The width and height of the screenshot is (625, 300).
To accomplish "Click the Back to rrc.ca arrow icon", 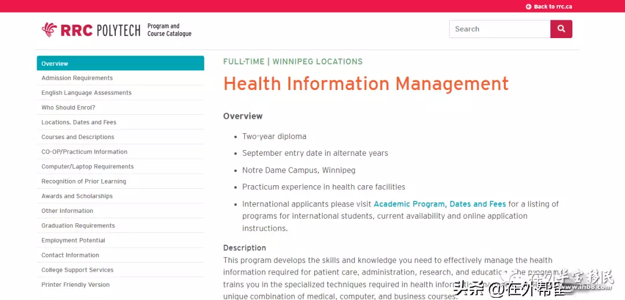I will pyautogui.click(x=528, y=6).
